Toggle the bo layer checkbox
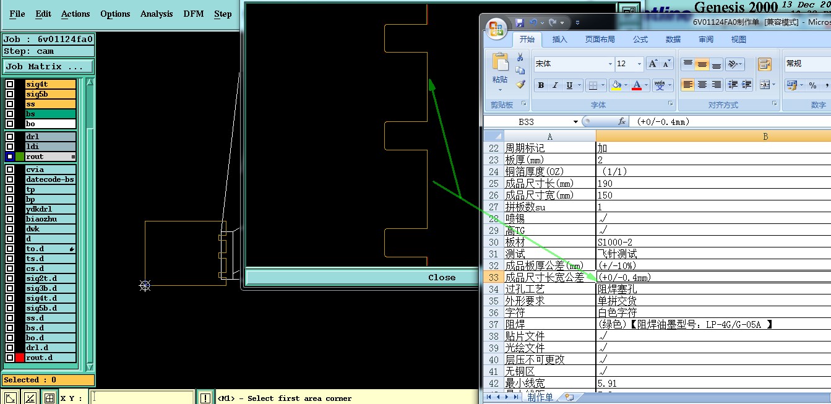831x404 pixels. (10, 124)
